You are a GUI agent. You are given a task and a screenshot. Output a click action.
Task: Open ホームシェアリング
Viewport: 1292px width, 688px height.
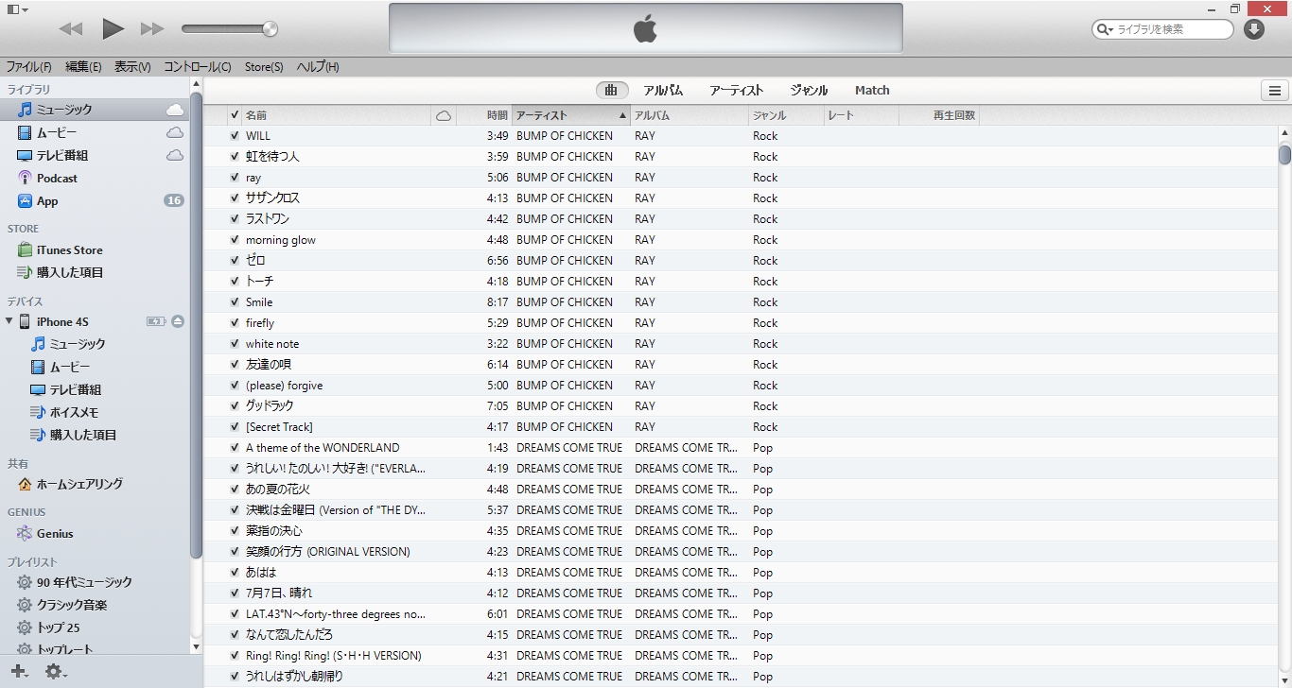tap(95, 484)
